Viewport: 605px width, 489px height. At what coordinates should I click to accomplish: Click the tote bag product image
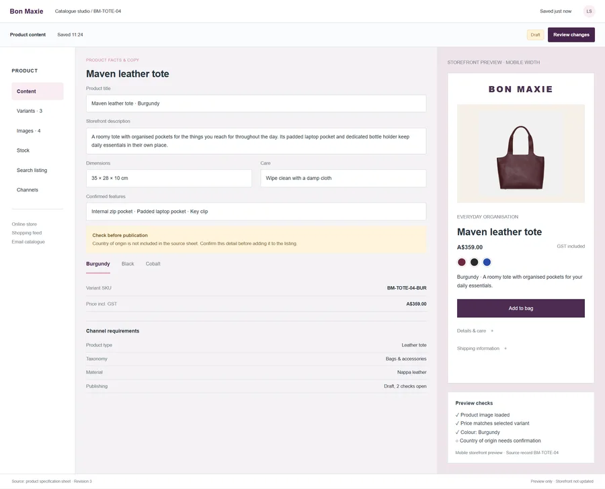[x=521, y=154]
